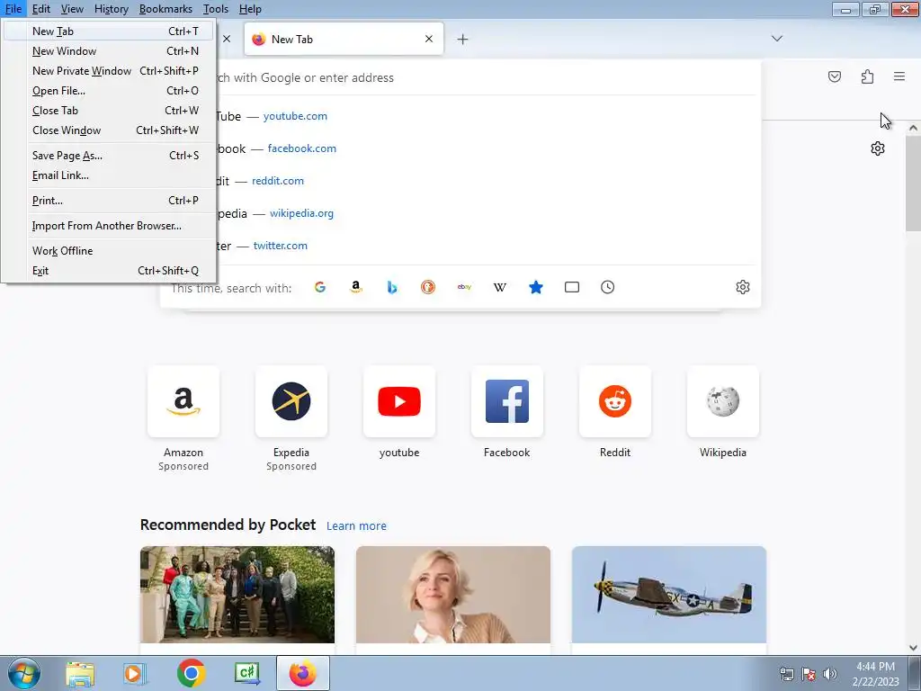Toggle Work Offline option
This screenshot has height=691, width=921.
(109, 251)
